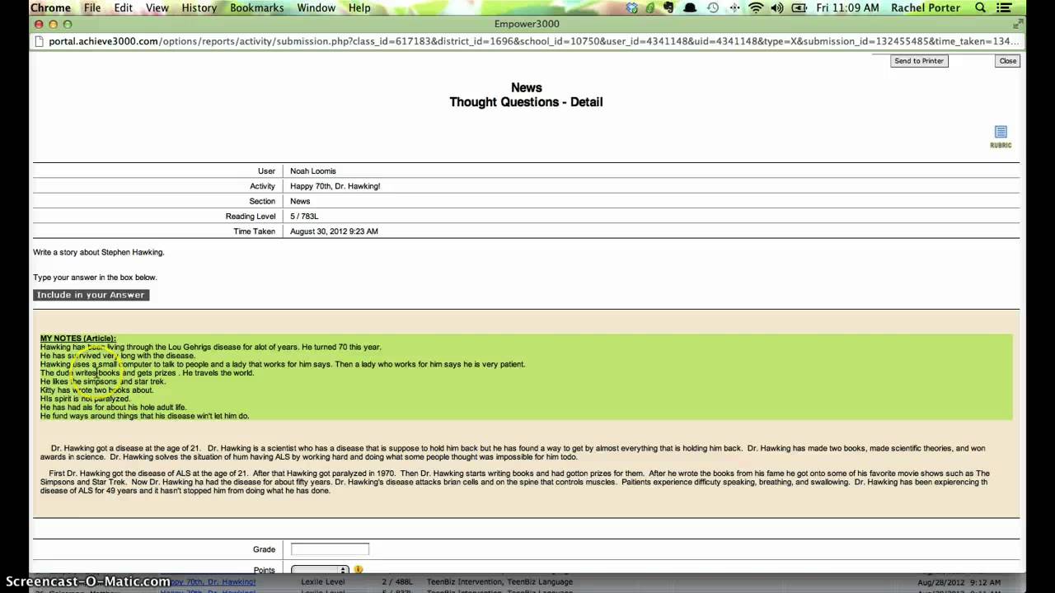Open the Evernote elephant menu icon
This screenshot has height=593, width=1055.
(669, 7)
